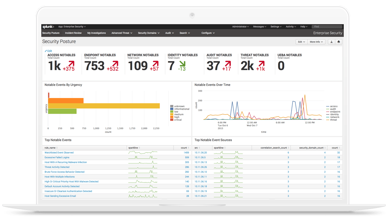Click the red trend arrow for Audit Notables
Viewport: 387px width, 220px height.
(228, 63)
